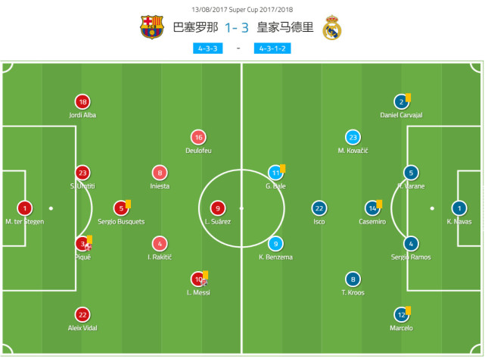The width and height of the screenshot is (485, 359).
Task: Click Deulofeu's number 16 player circle
Action: [198, 137]
